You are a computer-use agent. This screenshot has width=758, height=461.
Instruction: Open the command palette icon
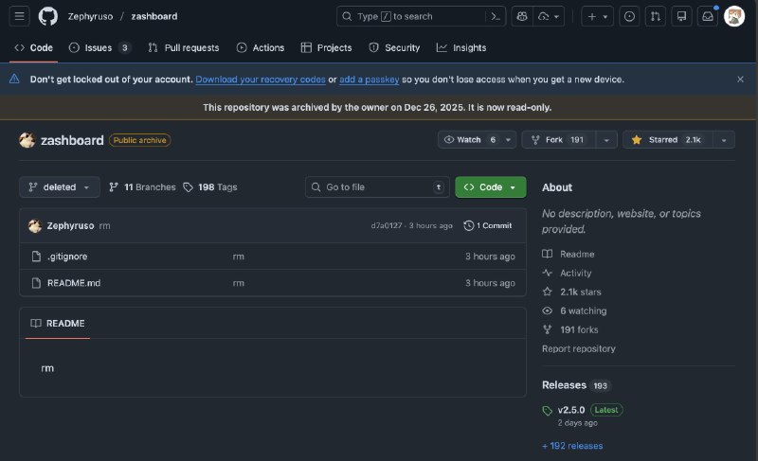pyautogui.click(x=496, y=16)
